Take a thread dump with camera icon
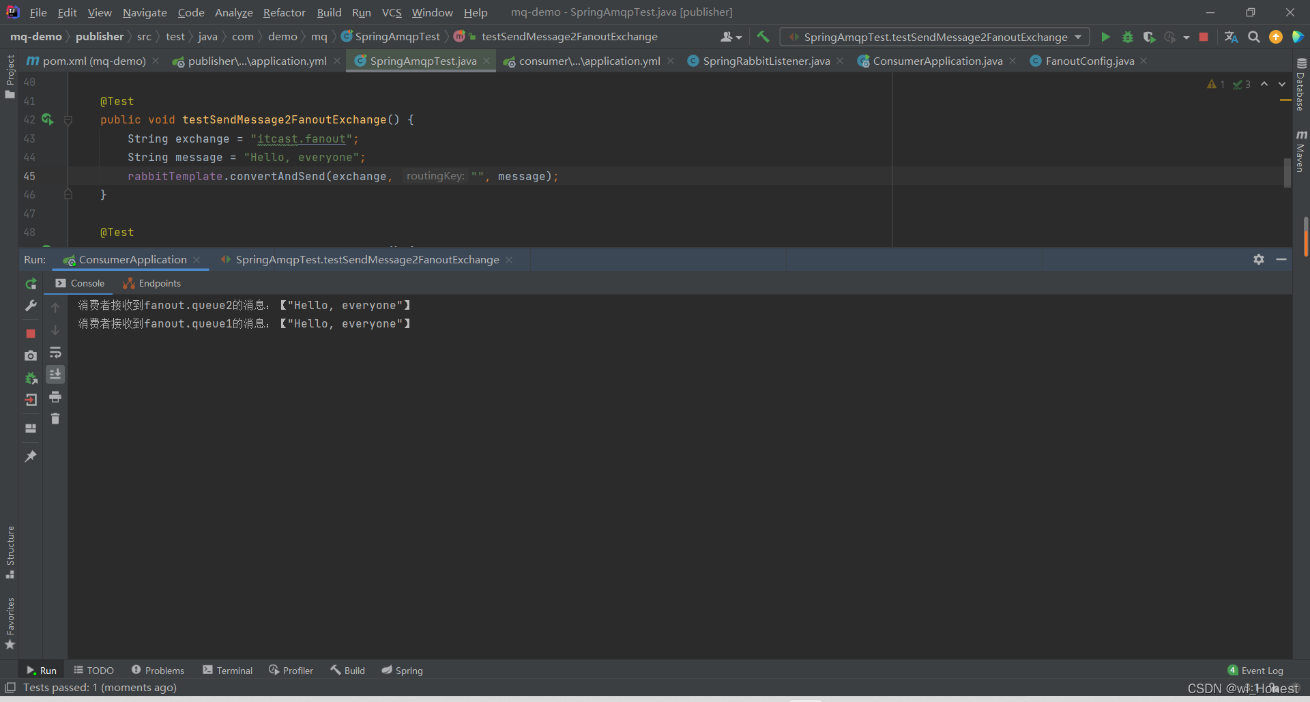 point(31,355)
